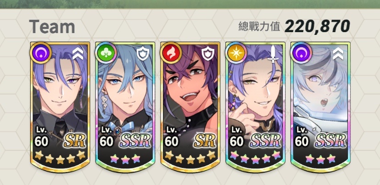Image resolution: width=380 pixels, height=185 pixels.
Task: Click the yellow star light element icon
Action: (x=235, y=53)
